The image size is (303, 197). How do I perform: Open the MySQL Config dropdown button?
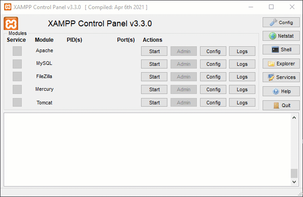coord(213,64)
